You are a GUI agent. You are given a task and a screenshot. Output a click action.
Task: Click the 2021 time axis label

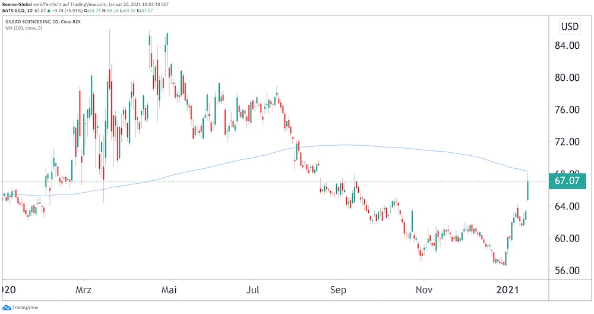[507, 290]
